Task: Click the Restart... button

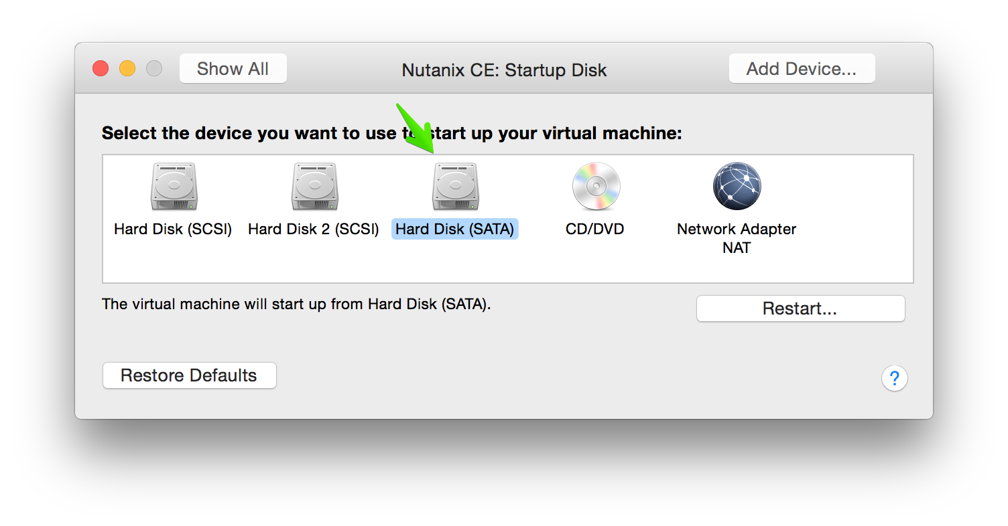Action: pos(800,309)
